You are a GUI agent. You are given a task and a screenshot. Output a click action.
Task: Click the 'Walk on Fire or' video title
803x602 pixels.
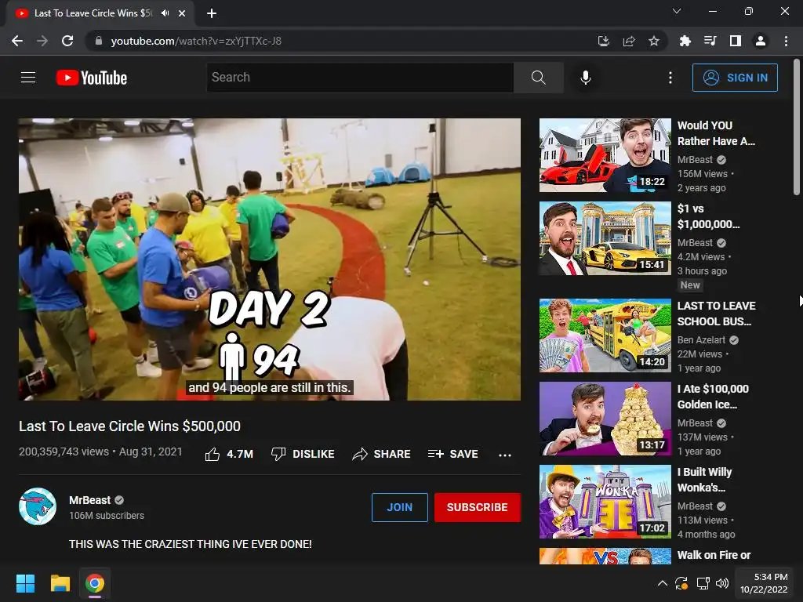pos(714,555)
